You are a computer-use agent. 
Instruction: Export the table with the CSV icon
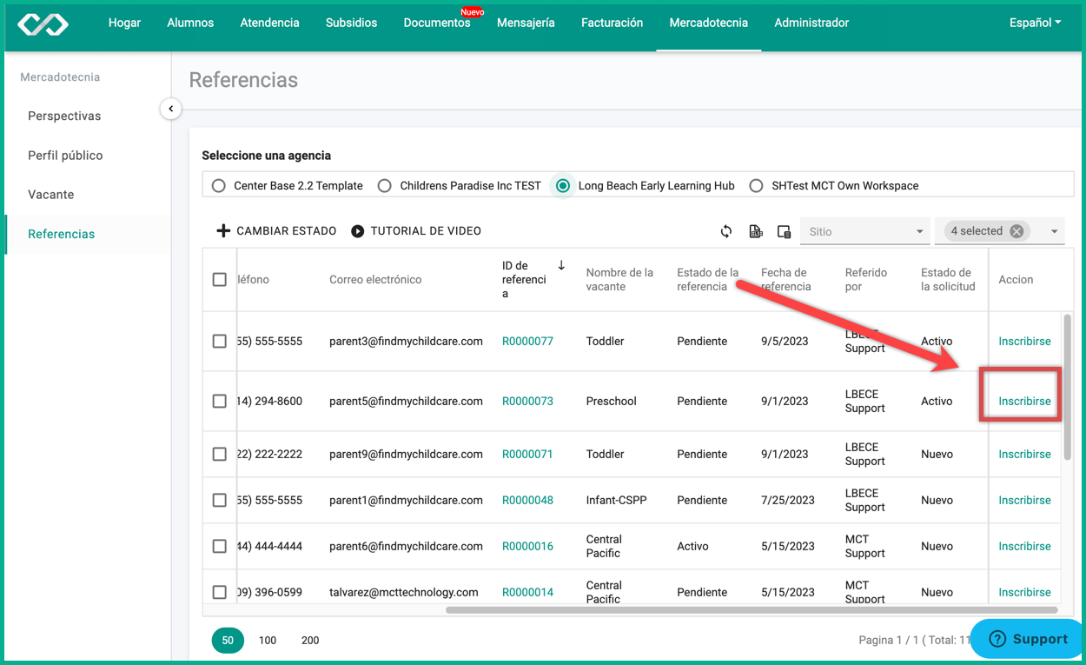point(756,231)
